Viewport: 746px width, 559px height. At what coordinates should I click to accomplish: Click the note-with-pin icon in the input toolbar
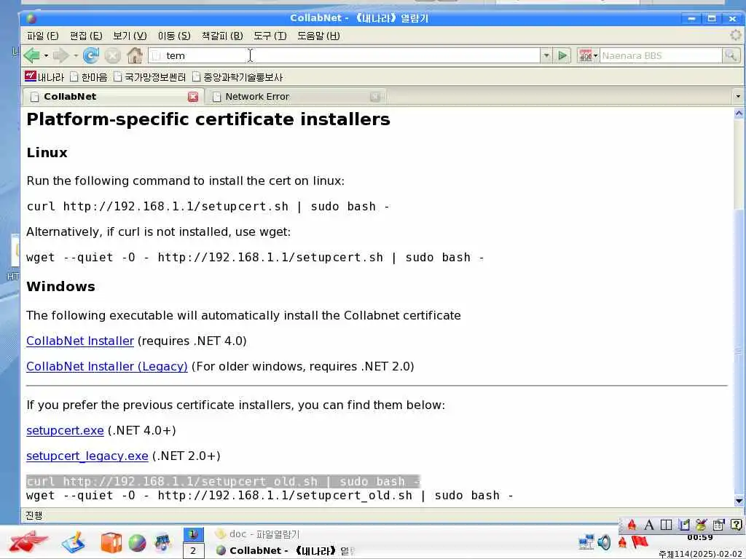click(683, 525)
